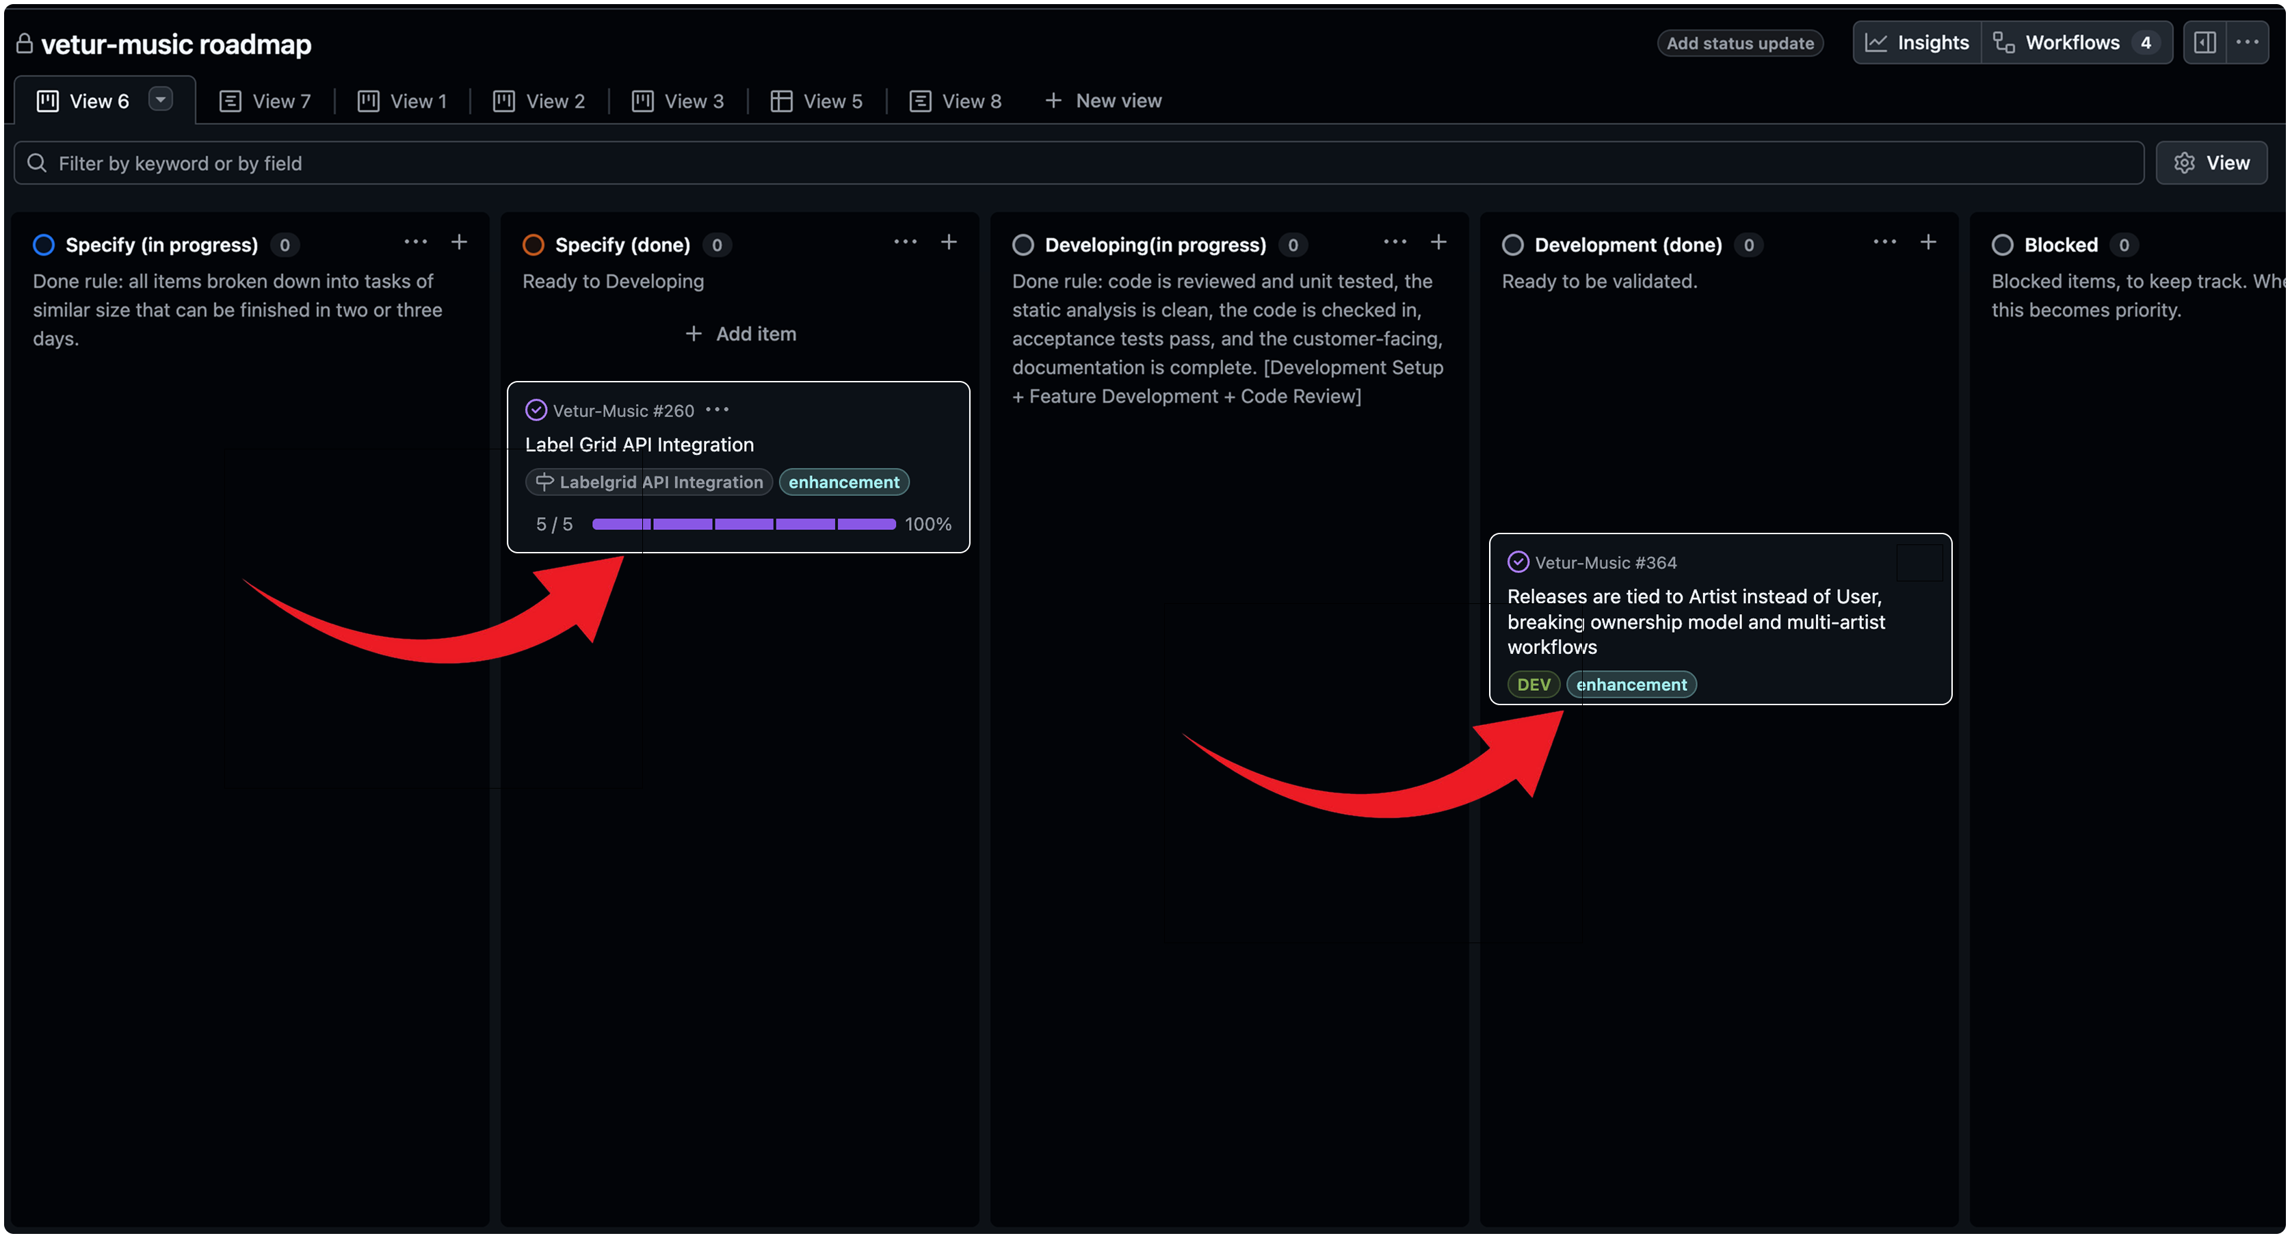The height and width of the screenshot is (1238, 2290).
Task: Open card menu for Vetur-Music #260
Action: [718, 410]
